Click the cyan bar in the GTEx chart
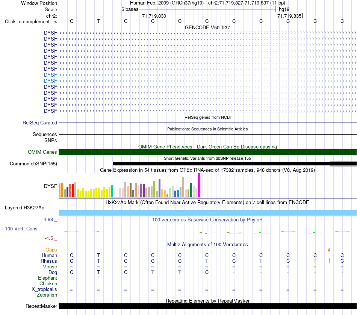Viewport: 357px width, 315px height. click(112, 191)
